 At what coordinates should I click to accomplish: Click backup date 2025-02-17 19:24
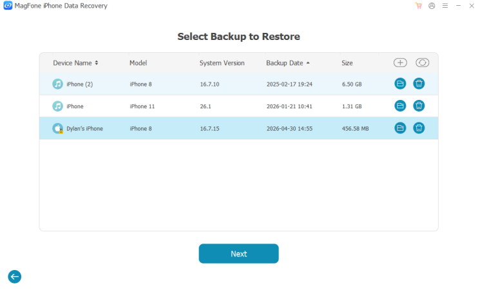289,84
